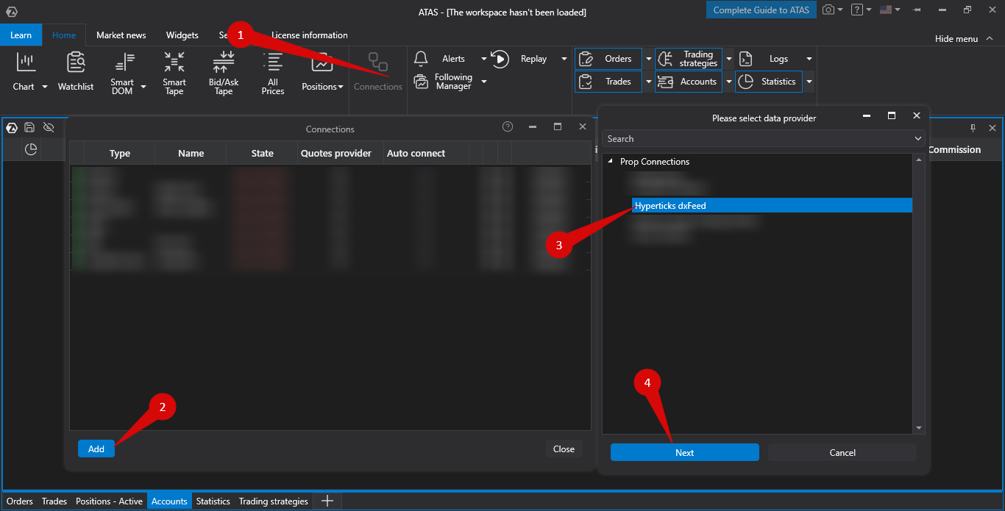This screenshot has width=1005, height=511.
Task: Open the Statistics ribbon button
Action: pos(769,82)
